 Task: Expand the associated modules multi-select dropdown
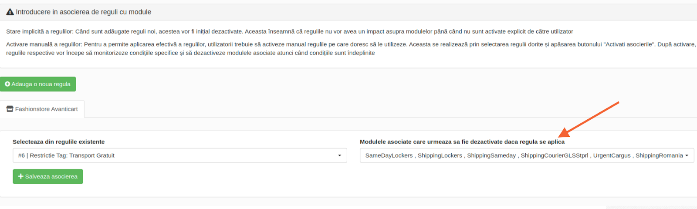pos(527,155)
